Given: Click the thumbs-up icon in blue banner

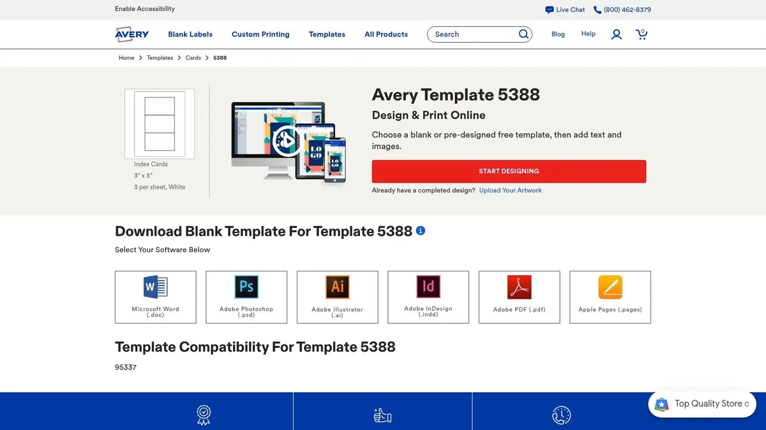Looking at the screenshot, I should click(x=382, y=415).
